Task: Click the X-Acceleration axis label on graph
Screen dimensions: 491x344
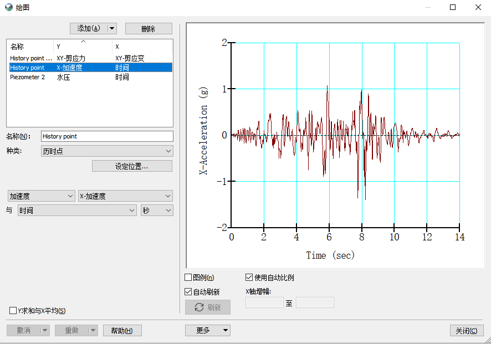Action: [x=203, y=131]
